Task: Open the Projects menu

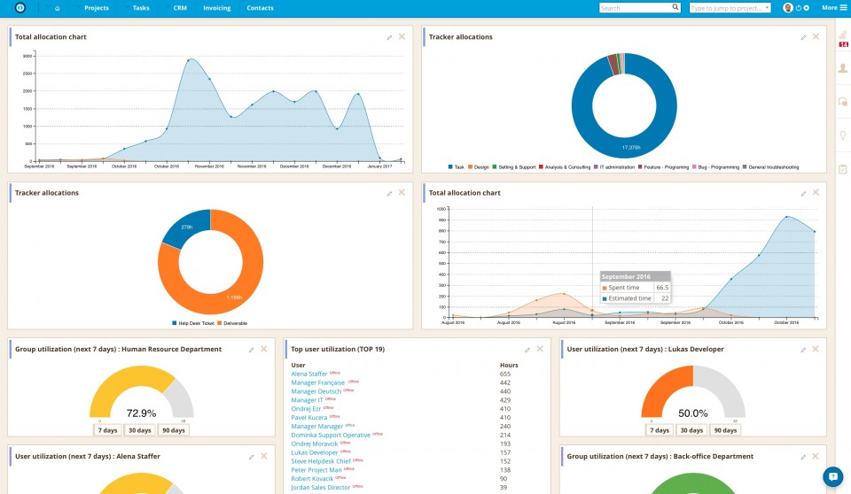Action: (96, 8)
